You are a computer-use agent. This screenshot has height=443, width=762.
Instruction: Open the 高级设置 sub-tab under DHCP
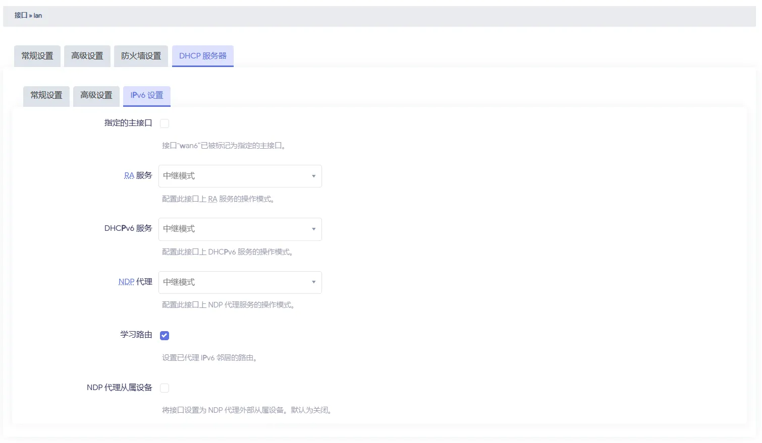point(96,95)
